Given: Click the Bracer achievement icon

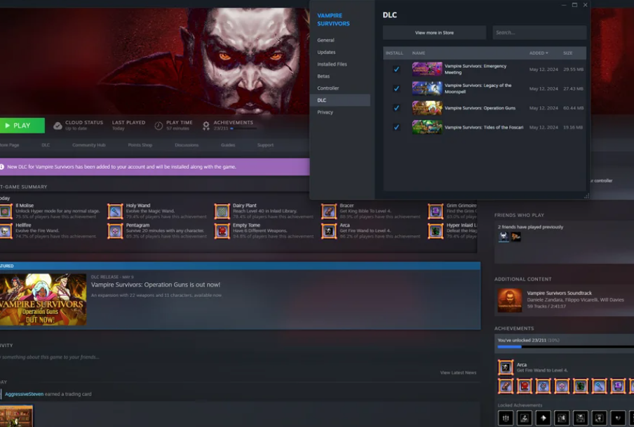Looking at the screenshot, I should click(329, 211).
